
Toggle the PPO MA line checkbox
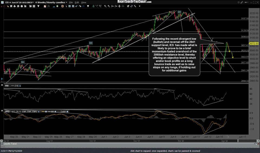pos(55,112)
